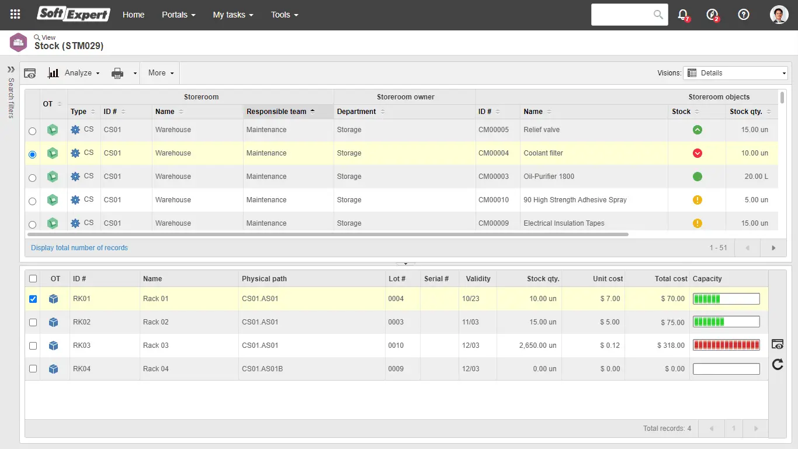Expand the More dropdown in toolbar
The height and width of the screenshot is (449, 798).
(x=161, y=73)
